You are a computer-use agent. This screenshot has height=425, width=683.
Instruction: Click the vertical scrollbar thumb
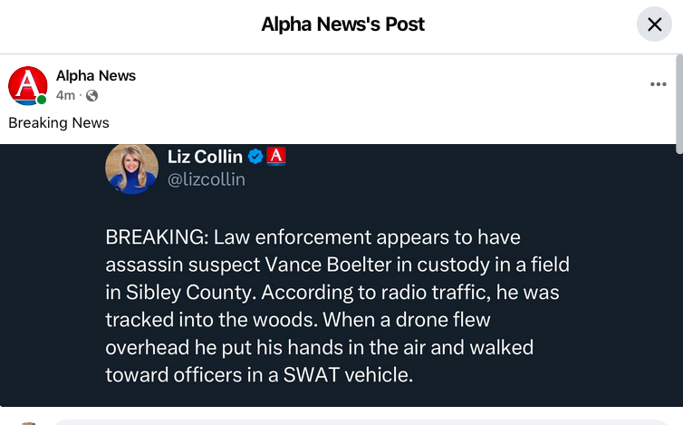pos(678,100)
